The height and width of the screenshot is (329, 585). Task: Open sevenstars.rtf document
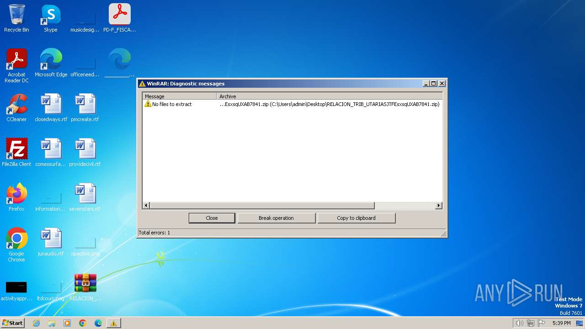[x=85, y=197]
